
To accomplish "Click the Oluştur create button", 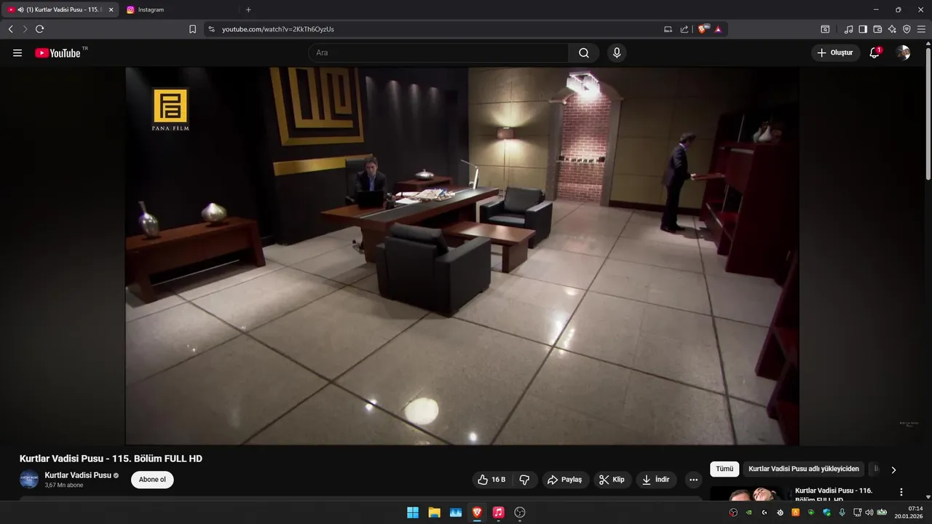I will [835, 52].
